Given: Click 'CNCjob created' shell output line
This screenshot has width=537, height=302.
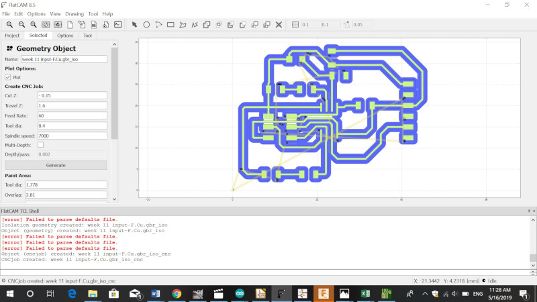Looking at the screenshot, I should tap(72, 260).
